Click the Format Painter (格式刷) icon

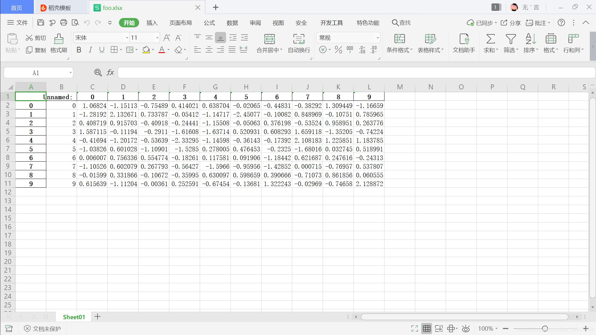point(59,39)
